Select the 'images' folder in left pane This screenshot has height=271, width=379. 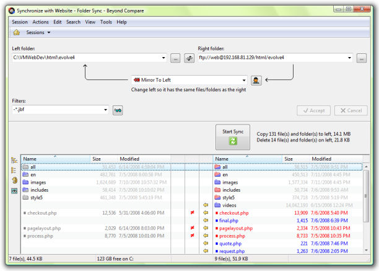(96, 182)
